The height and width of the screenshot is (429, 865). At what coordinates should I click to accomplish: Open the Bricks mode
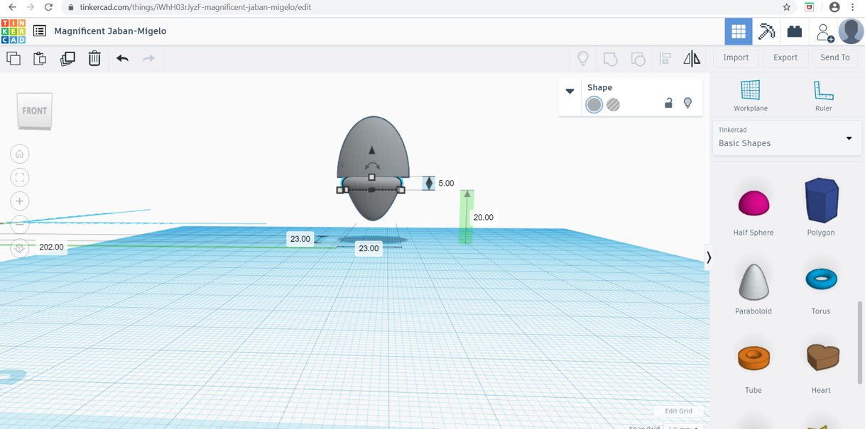point(795,31)
